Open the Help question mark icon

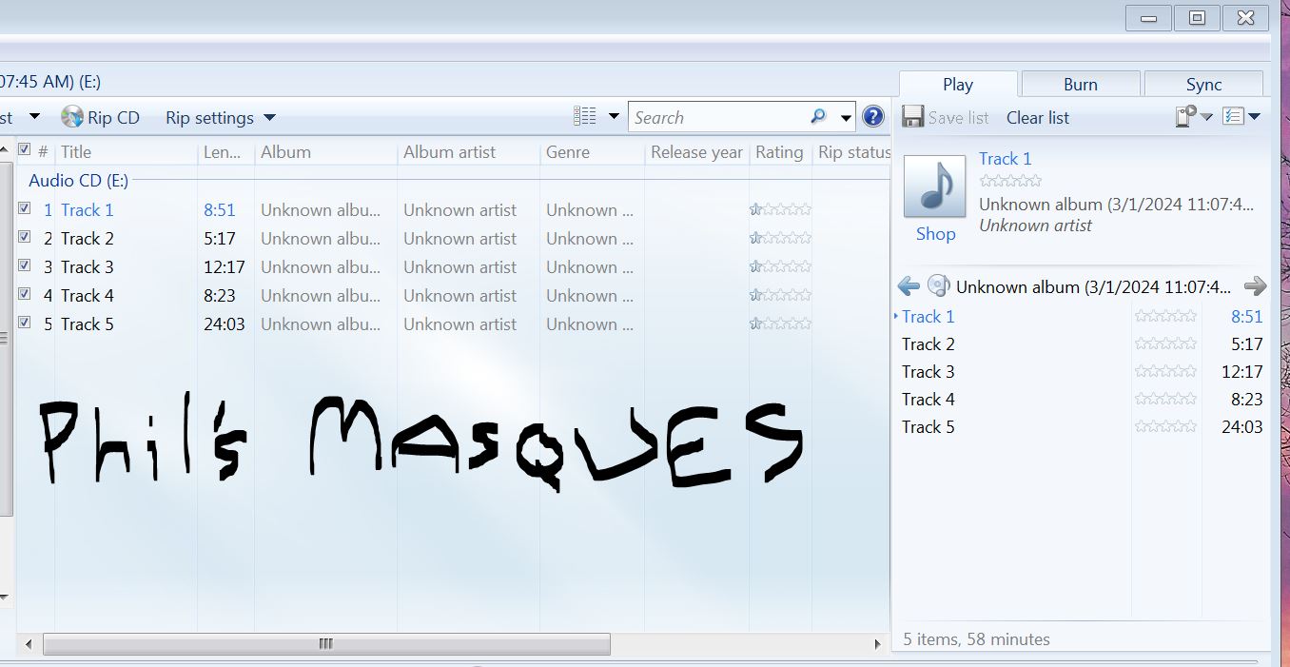point(872,117)
